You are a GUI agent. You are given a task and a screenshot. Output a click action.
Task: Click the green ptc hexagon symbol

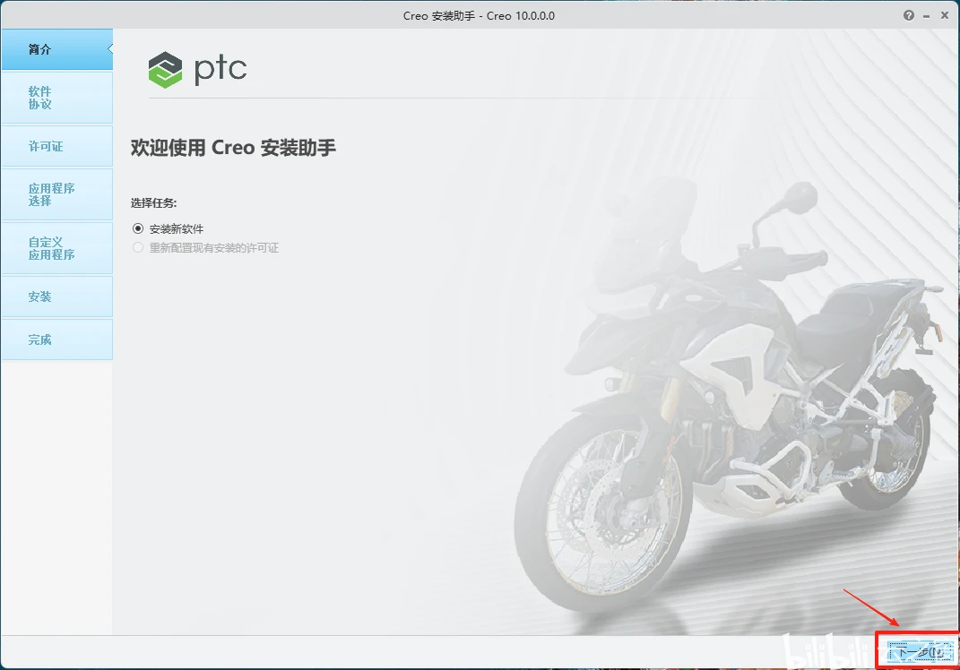pos(163,68)
